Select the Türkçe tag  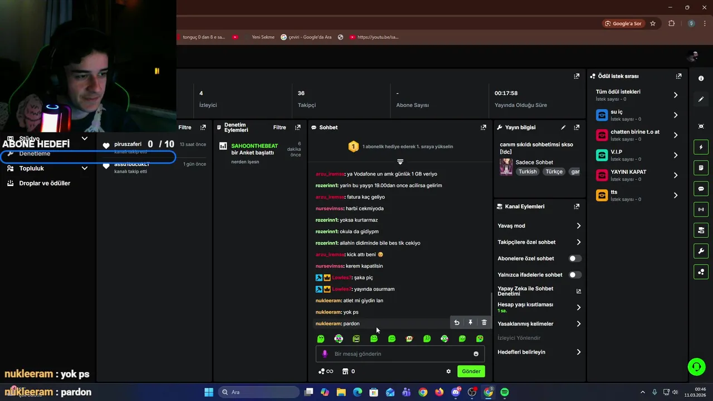tap(554, 172)
